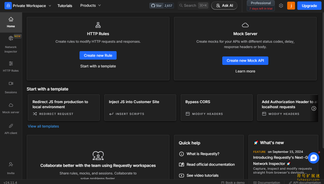Open the API documentation footer link
Viewport: 324px width, 184px height.
coord(305,183)
